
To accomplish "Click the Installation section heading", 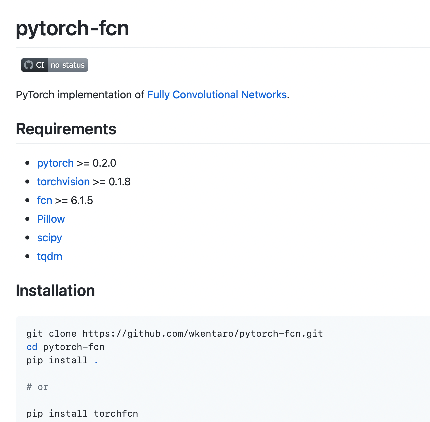I will click(55, 290).
